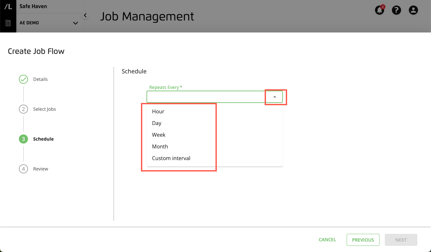Viewport: 431px width, 252px height.
Task: Choose Week as repeat interval
Action: (x=215, y=135)
